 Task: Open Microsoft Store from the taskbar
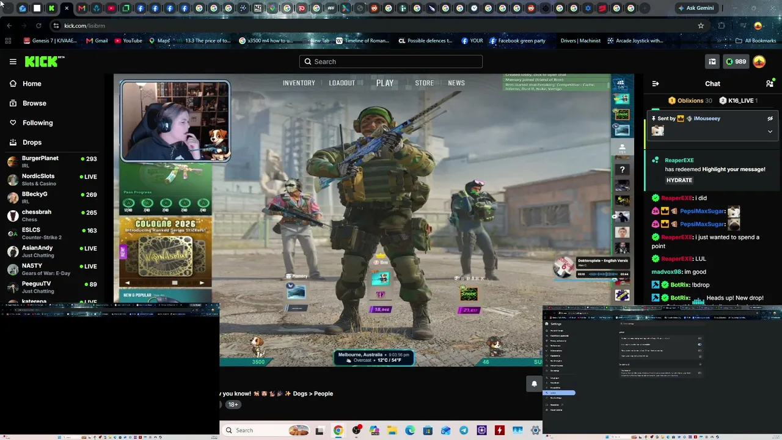pyautogui.click(x=428, y=430)
